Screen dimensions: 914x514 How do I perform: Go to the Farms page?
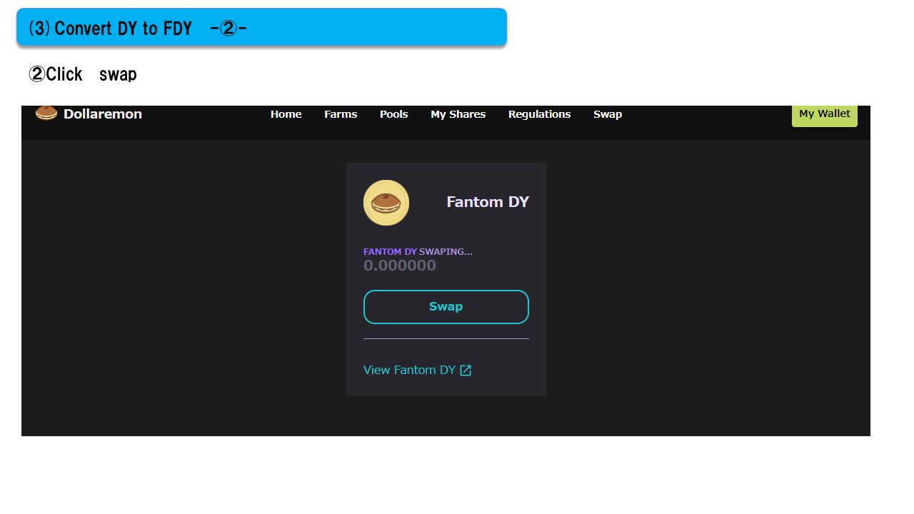pos(341,114)
